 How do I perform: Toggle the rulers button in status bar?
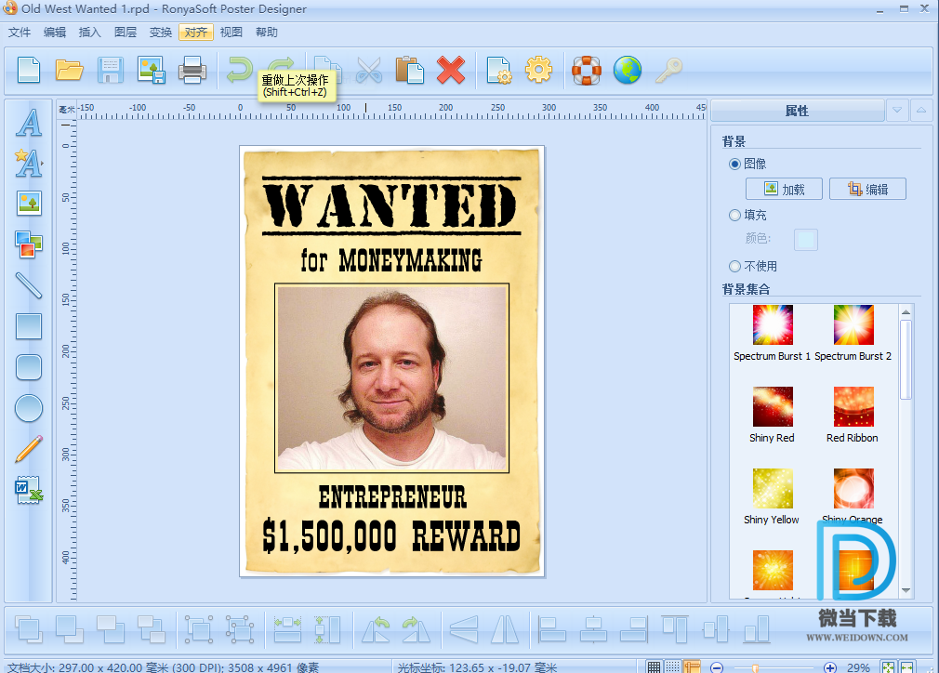pos(693,667)
